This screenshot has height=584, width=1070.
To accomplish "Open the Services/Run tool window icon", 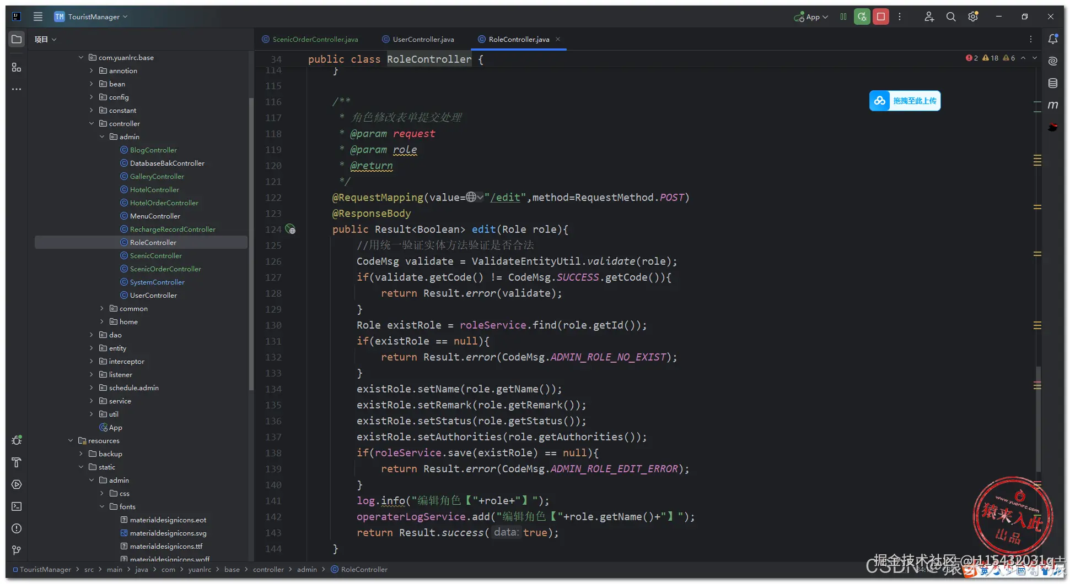I will [17, 484].
